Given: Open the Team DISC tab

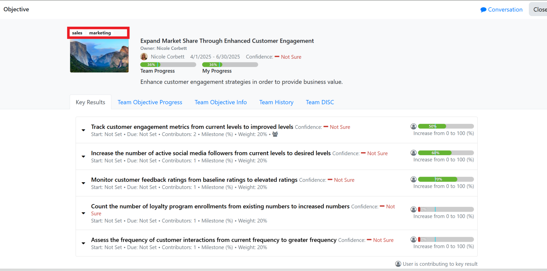Looking at the screenshot, I should click(320, 102).
